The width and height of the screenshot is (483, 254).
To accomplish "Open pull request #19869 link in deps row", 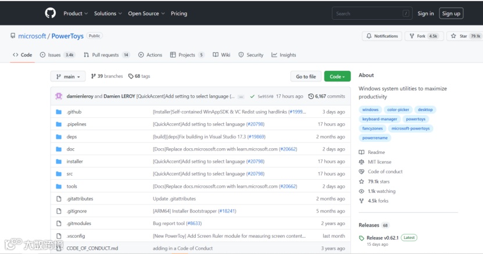I will pos(256,137).
